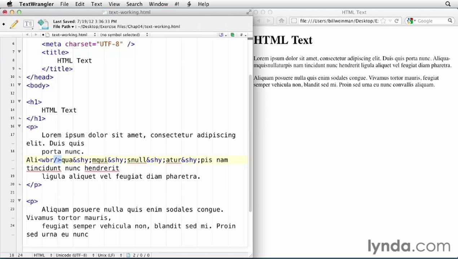The image size is (458, 259).
Task: Open the HTML language popup in status bar
Action: tap(43, 255)
